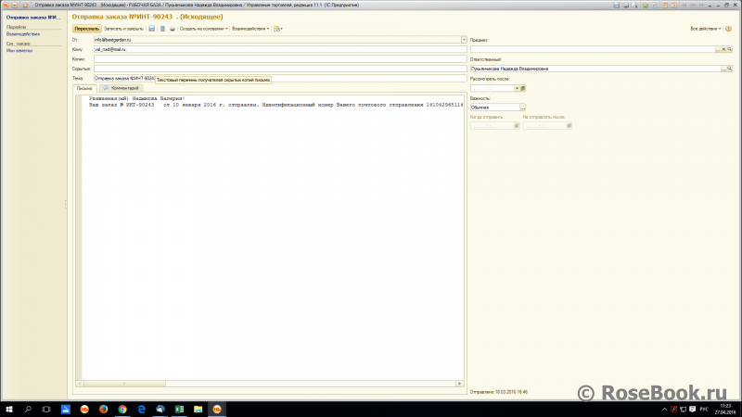The image size is (742, 417).
Task: Click Записать и закрыть button
Action: tap(123, 29)
